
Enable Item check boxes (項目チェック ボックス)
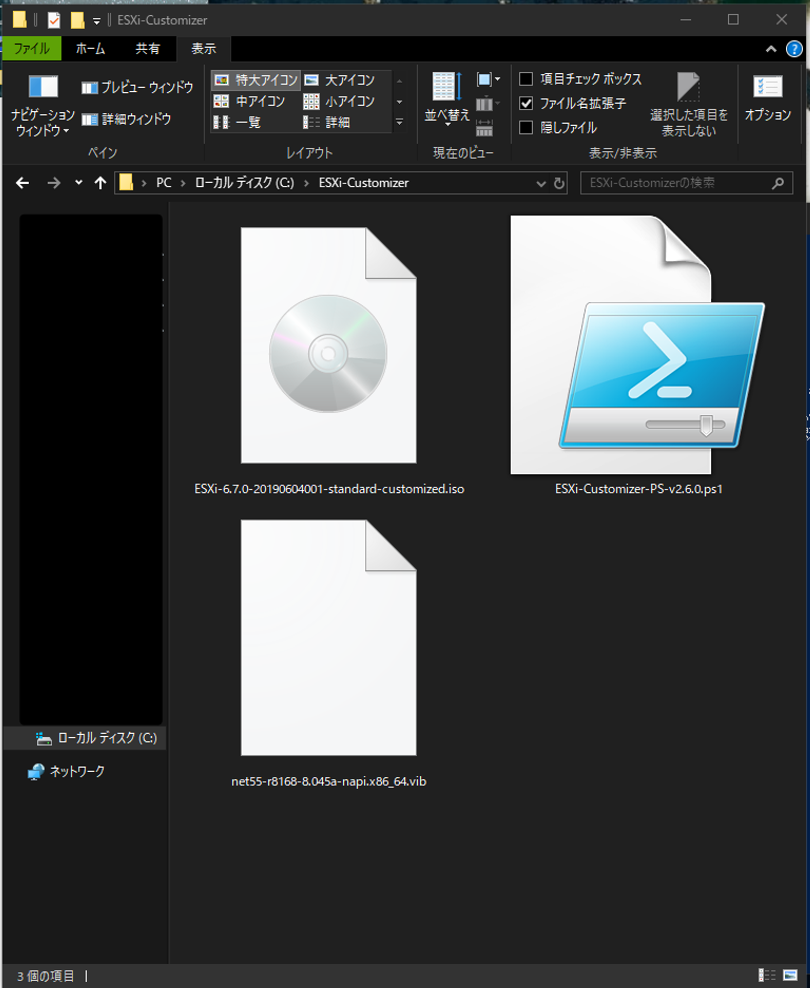pyautogui.click(x=526, y=79)
